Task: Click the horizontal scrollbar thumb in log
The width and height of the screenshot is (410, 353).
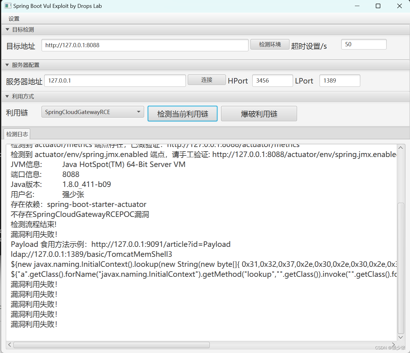Action: [x=111, y=345]
